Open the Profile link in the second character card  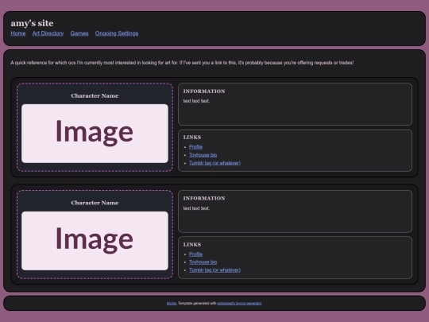(x=196, y=254)
